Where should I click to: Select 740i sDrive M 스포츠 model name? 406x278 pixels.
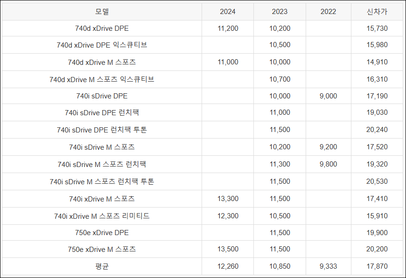coord(102,147)
